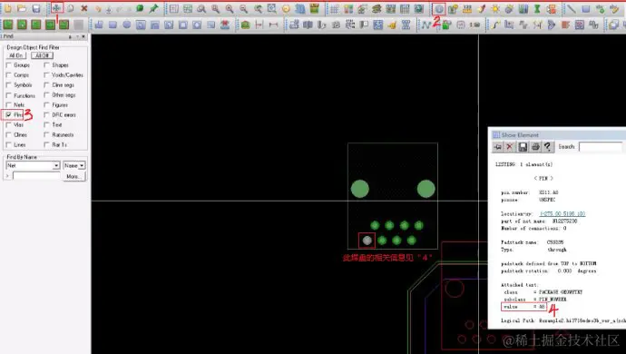Click the All Off filter button
The image size is (626, 354).
click(42, 55)
